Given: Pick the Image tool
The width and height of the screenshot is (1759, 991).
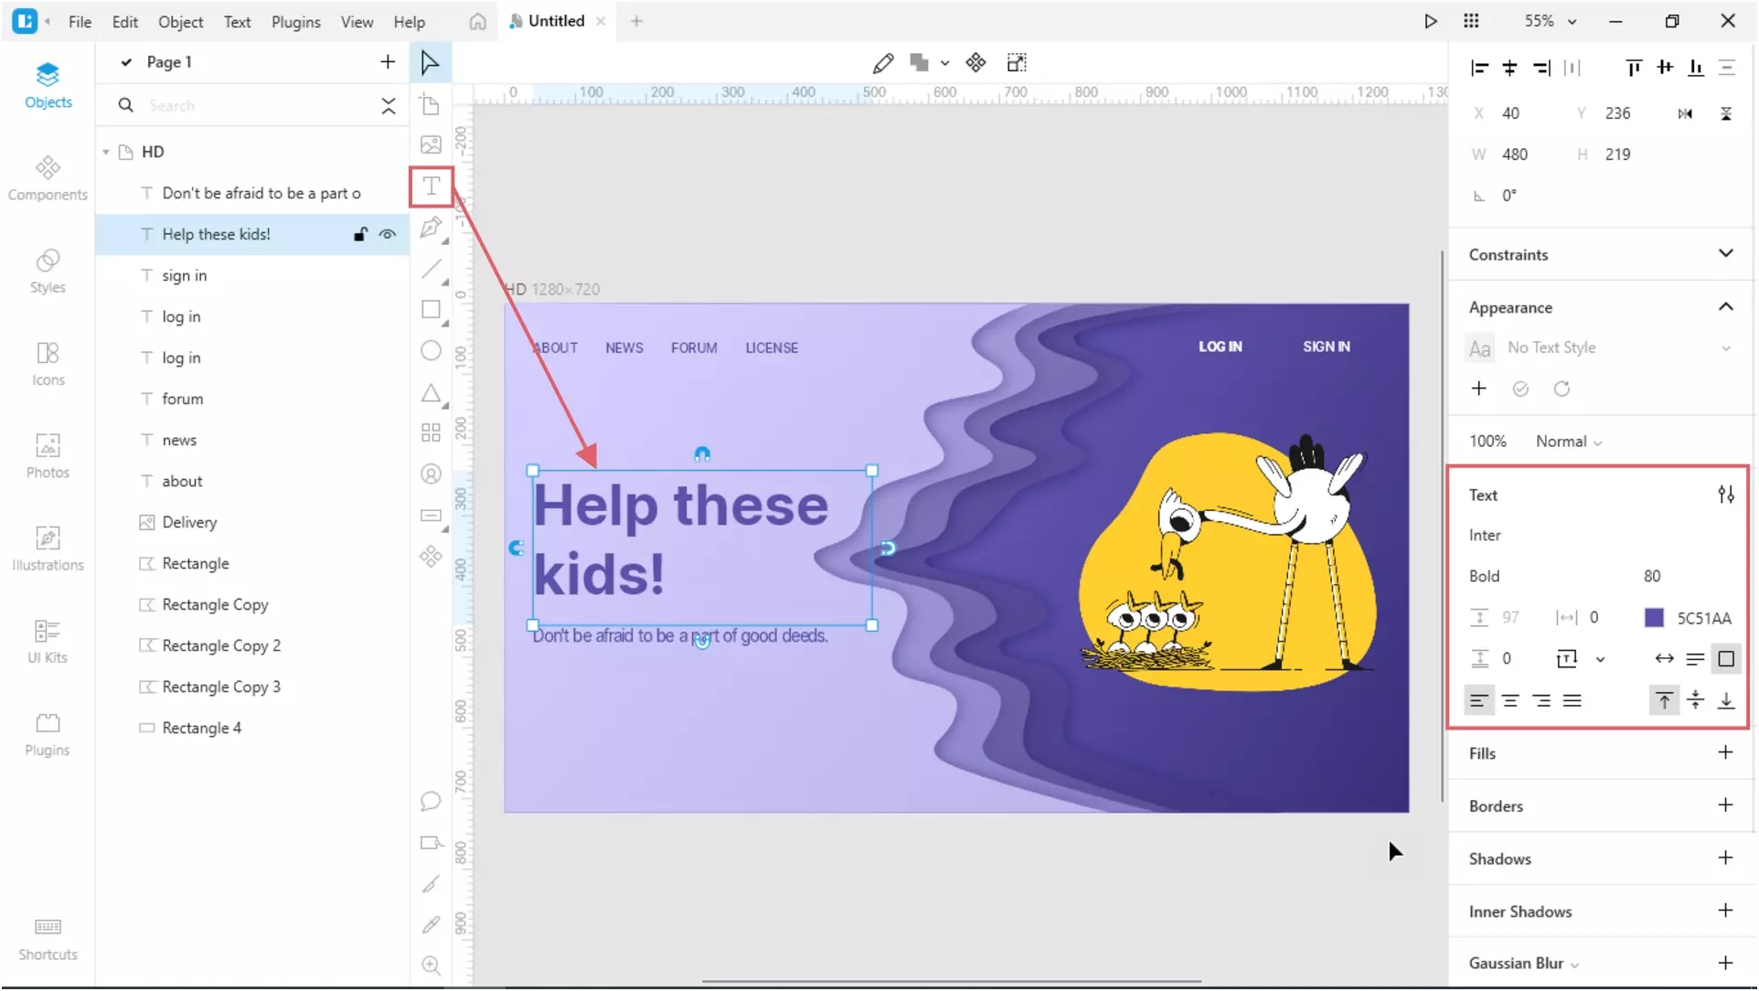Looking at the screenshot, I should [431, 144].
